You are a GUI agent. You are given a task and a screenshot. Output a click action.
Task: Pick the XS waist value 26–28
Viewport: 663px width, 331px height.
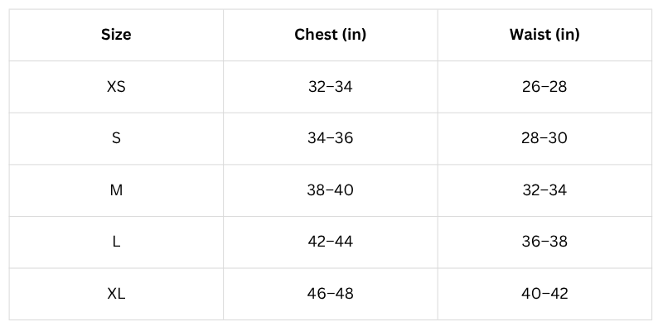coord(544,86)
